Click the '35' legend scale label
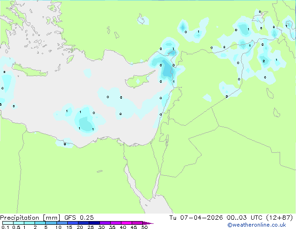 tap(112, 227)
